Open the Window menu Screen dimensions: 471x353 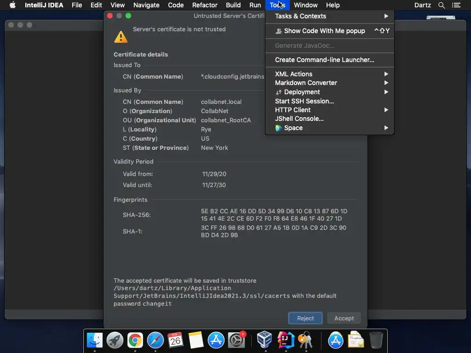pyautogui.click(x=305, y=5)
